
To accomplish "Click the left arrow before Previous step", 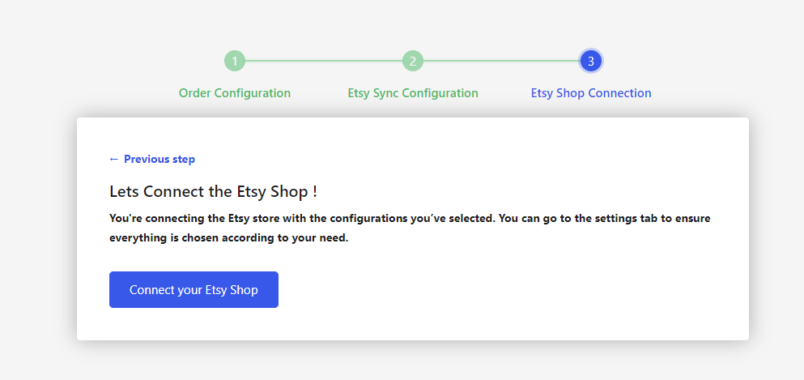I will coord(114,159).
